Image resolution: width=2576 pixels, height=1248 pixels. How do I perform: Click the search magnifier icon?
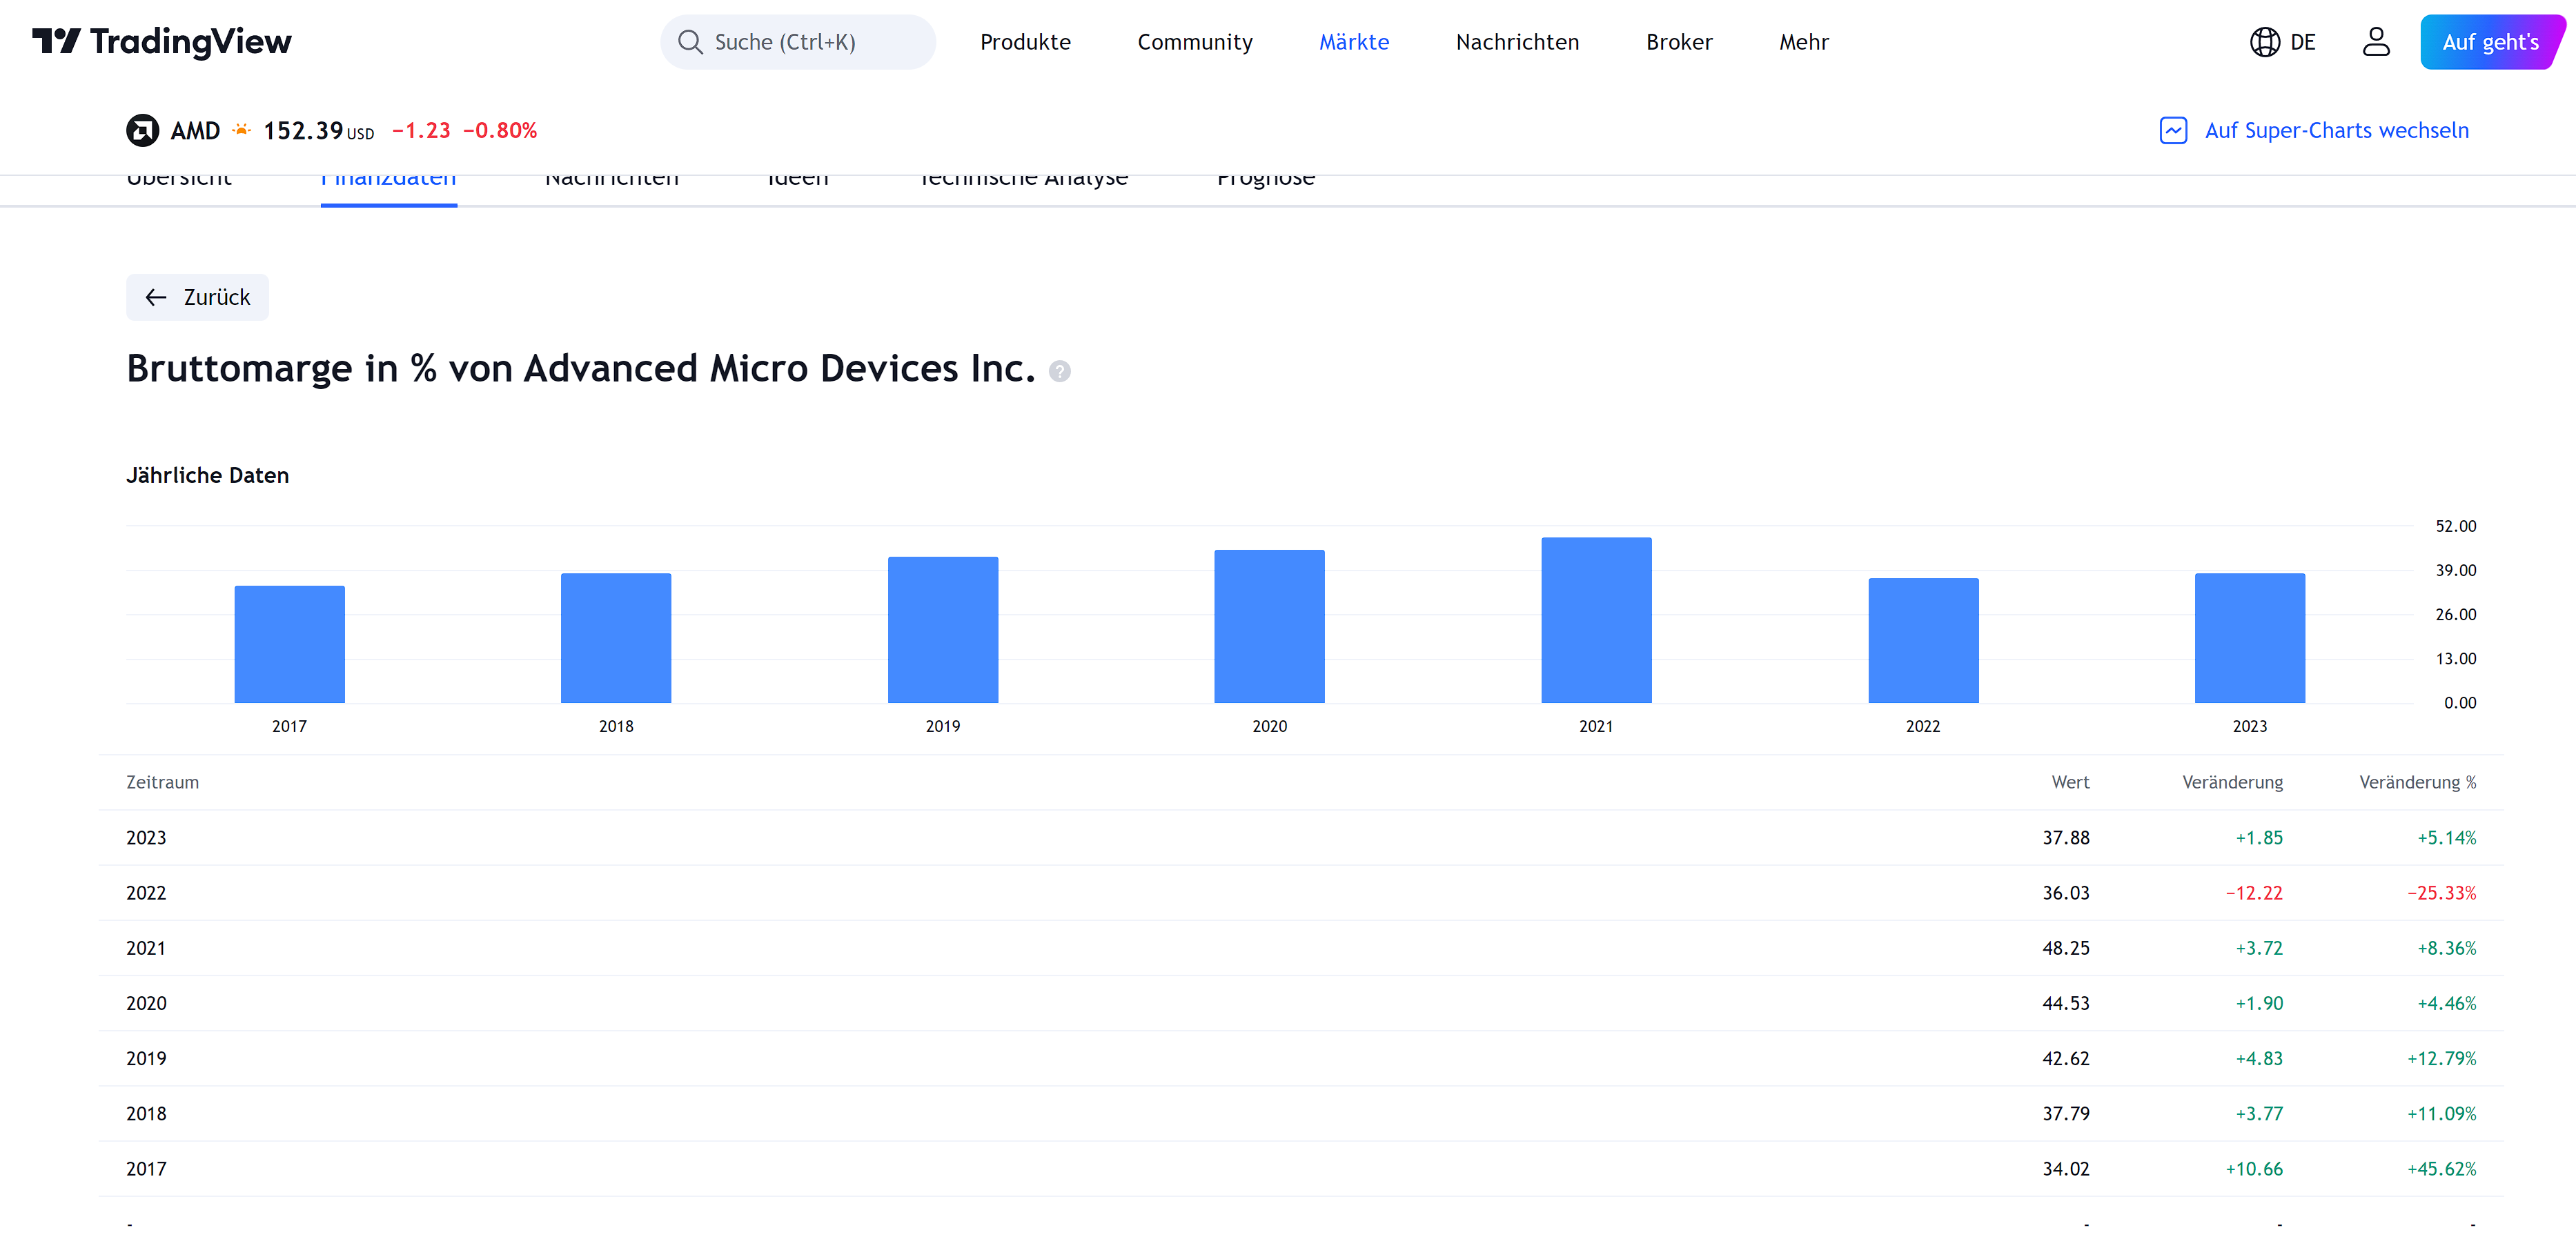pyautogui.click(x=690, y=42)
